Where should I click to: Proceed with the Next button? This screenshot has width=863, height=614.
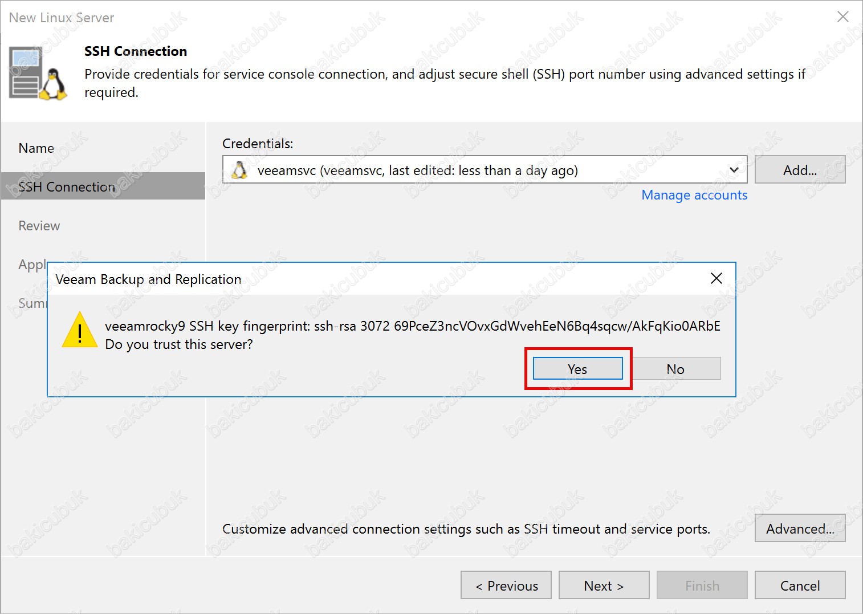pos(604,585)
